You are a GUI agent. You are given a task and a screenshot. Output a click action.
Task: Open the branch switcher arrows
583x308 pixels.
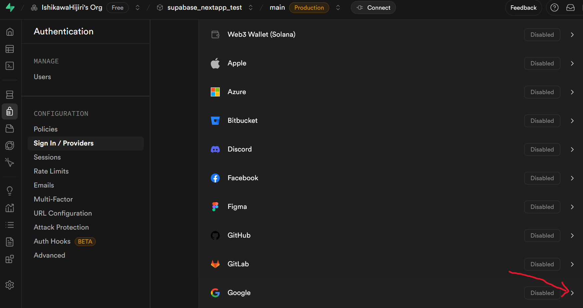pos(338,8)
